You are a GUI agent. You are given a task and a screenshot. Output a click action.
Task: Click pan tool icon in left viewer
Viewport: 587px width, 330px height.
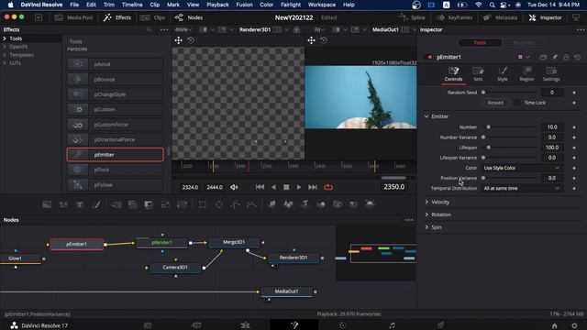(x=179, y=40)
